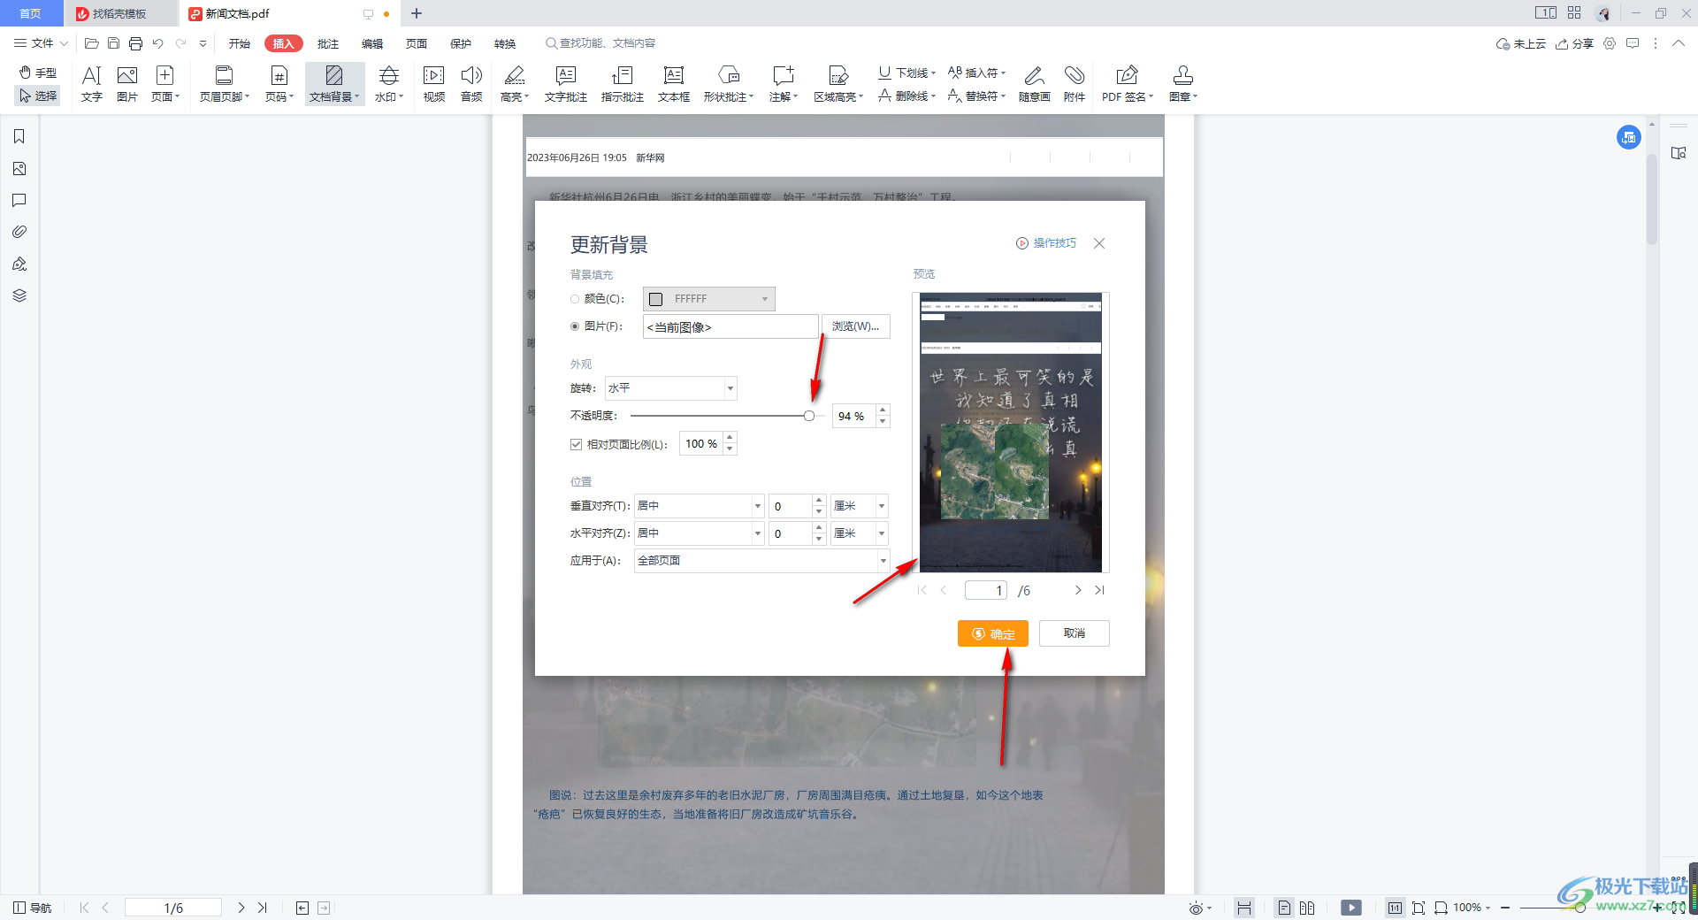This screenshot has width=1698, height=920.
Task: Click the Image (图片) insert icon
Action: tap(127, 84)
